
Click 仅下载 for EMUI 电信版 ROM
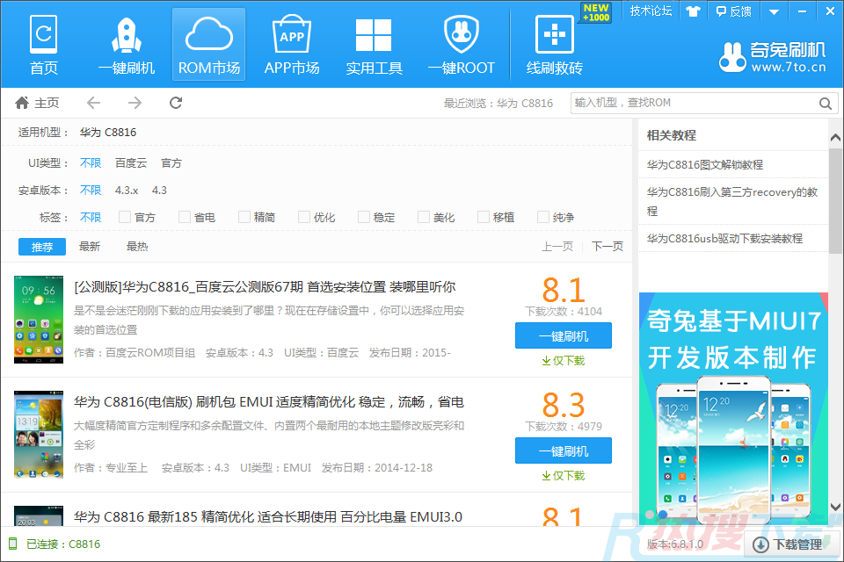pos(563,475)
